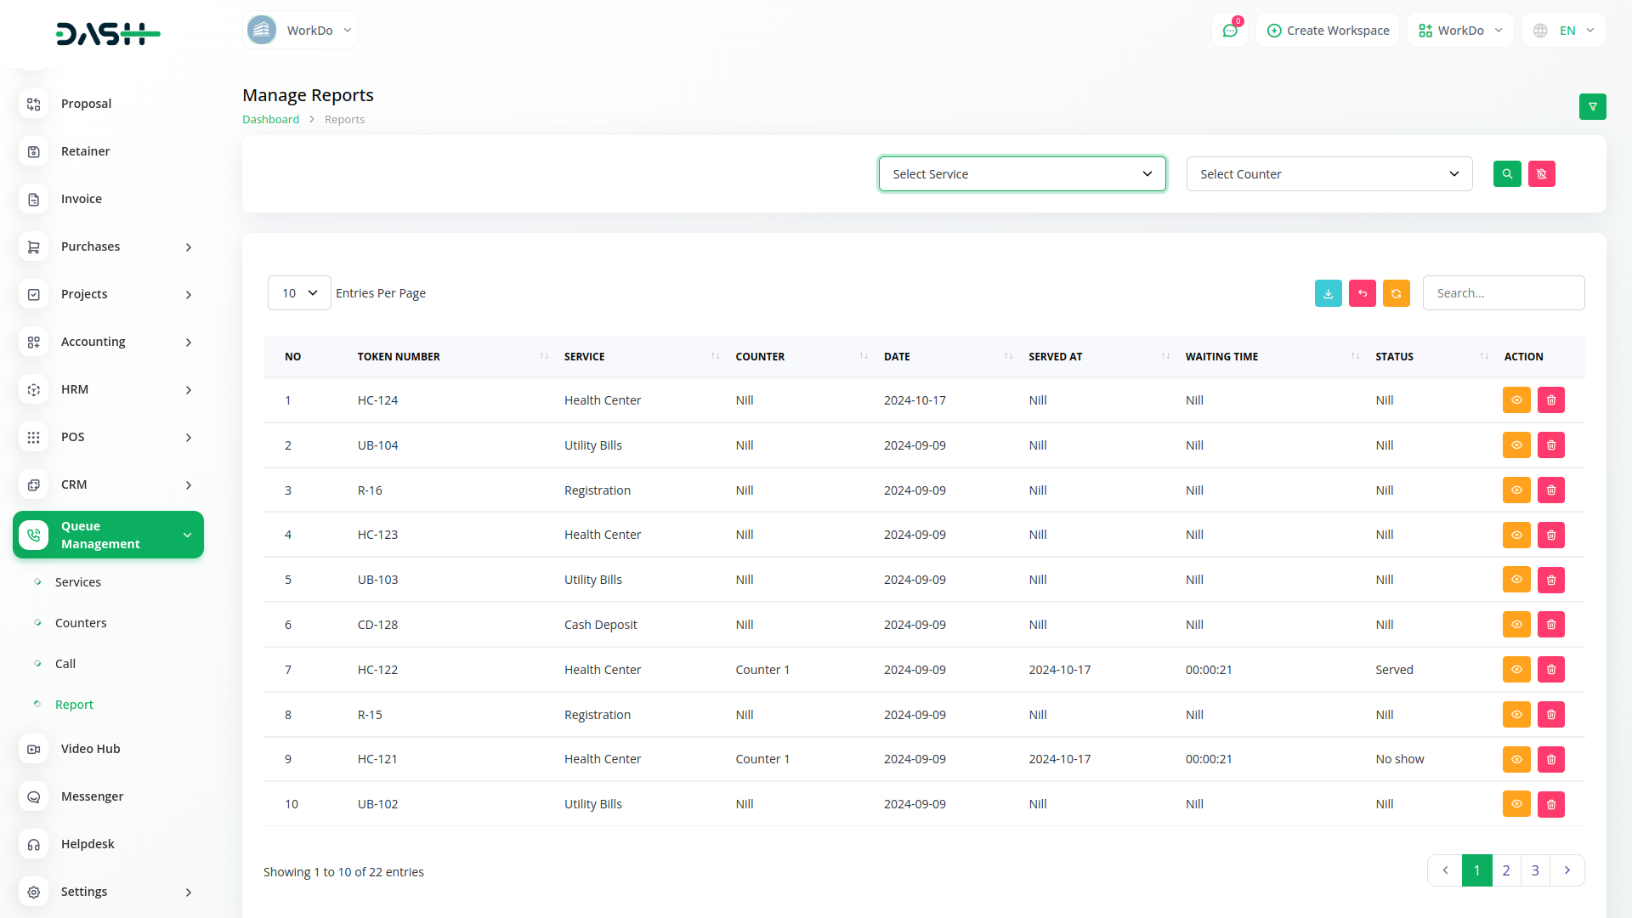This screenshot has width=1632, height=918.
Task: Delete the HC-124 token row
Action: click(x=1550, y=400)
